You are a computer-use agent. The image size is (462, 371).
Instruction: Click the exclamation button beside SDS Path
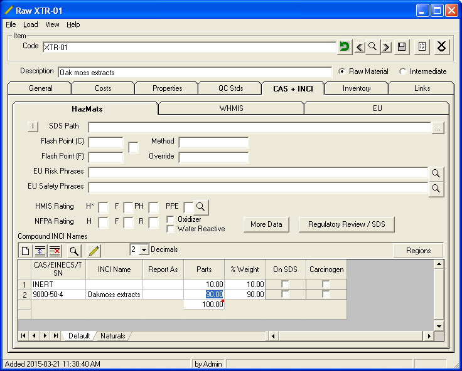point(33,127)
